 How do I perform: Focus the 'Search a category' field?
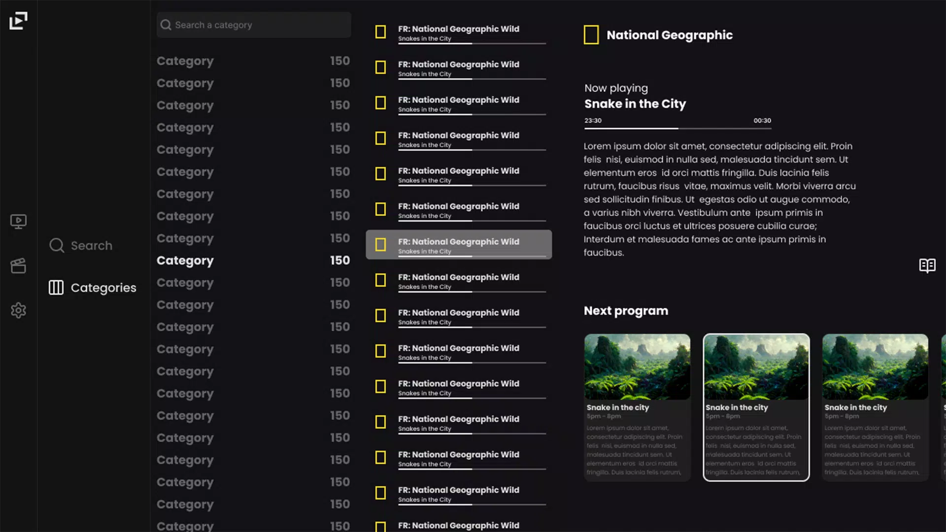(x=254, y=25)
